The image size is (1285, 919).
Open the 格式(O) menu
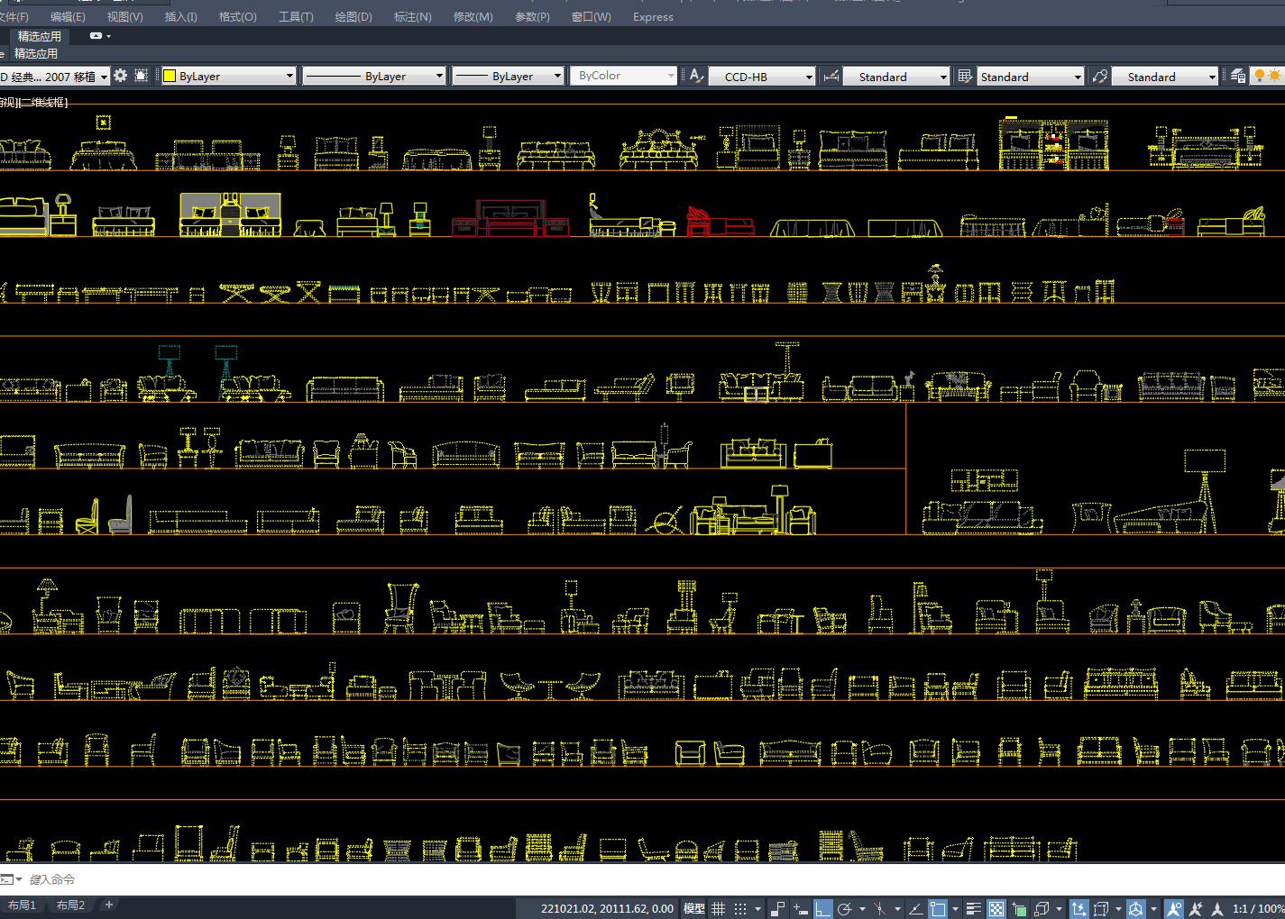coord(237,17)
